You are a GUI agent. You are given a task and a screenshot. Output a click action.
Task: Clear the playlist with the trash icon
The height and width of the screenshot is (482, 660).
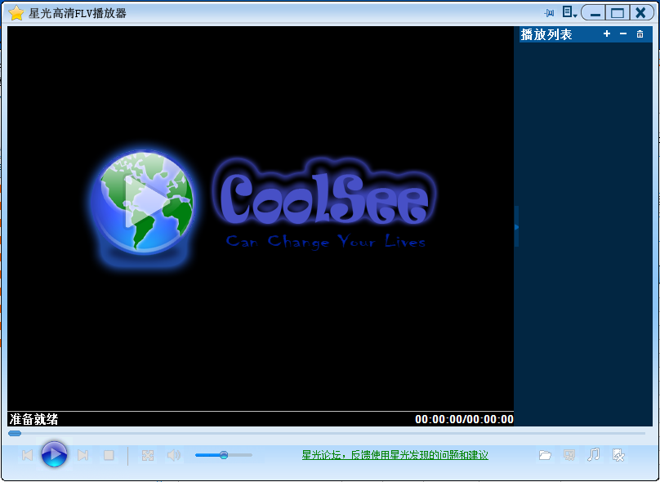(x=640, y=34)
